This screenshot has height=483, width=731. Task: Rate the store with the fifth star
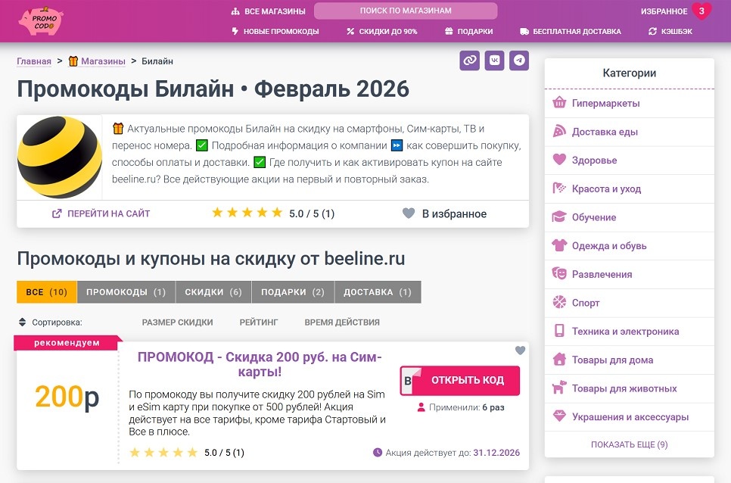(x=277, y=213)
